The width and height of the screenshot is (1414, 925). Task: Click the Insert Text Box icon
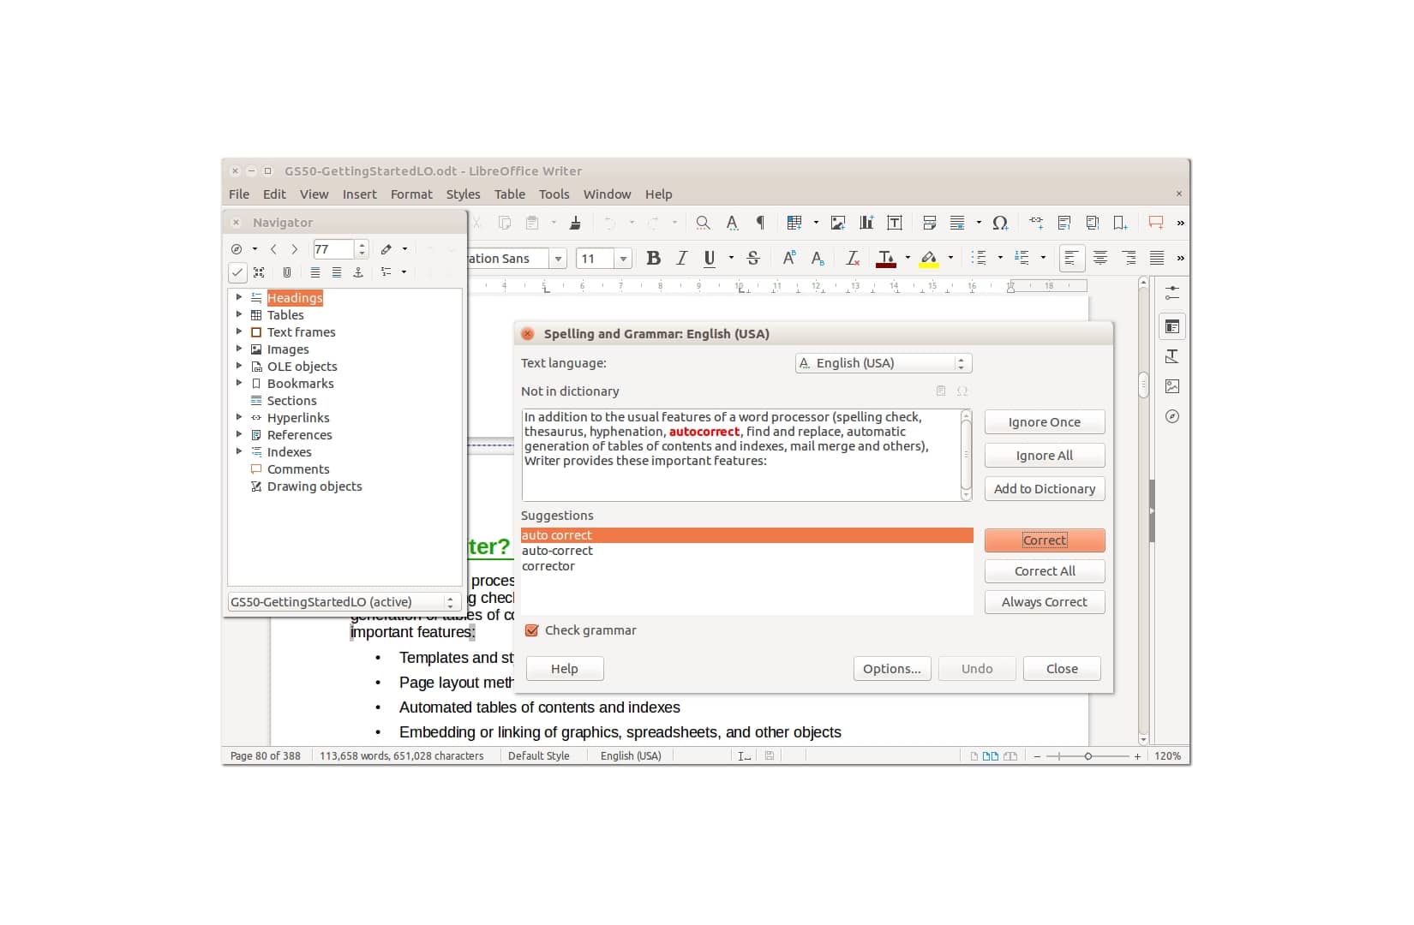click(895, 223)
